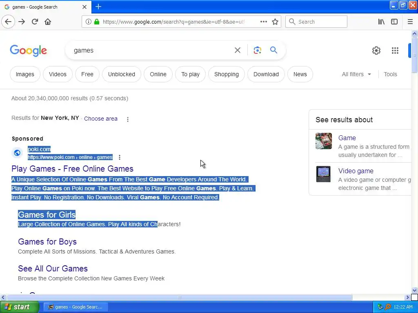Screen dimensions: 418x313
Task: Click the system tray clock 12:22 AM
Action: click(403, 307)
